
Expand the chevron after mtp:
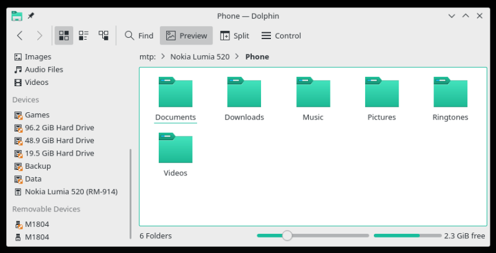(x=163, y=56)
